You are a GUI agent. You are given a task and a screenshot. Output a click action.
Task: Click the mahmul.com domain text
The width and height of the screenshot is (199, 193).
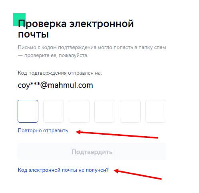70,85
